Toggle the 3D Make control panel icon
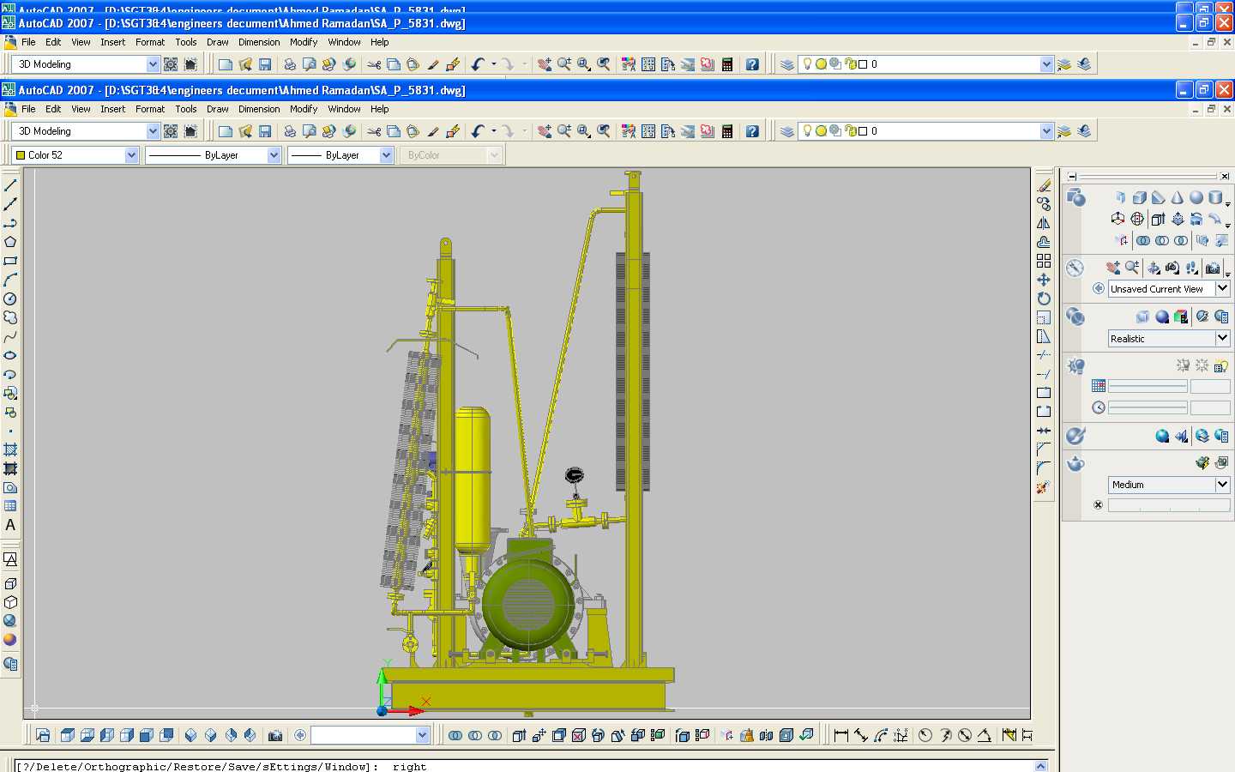This screenshot has height=772, width=1235. (1075, 198)
